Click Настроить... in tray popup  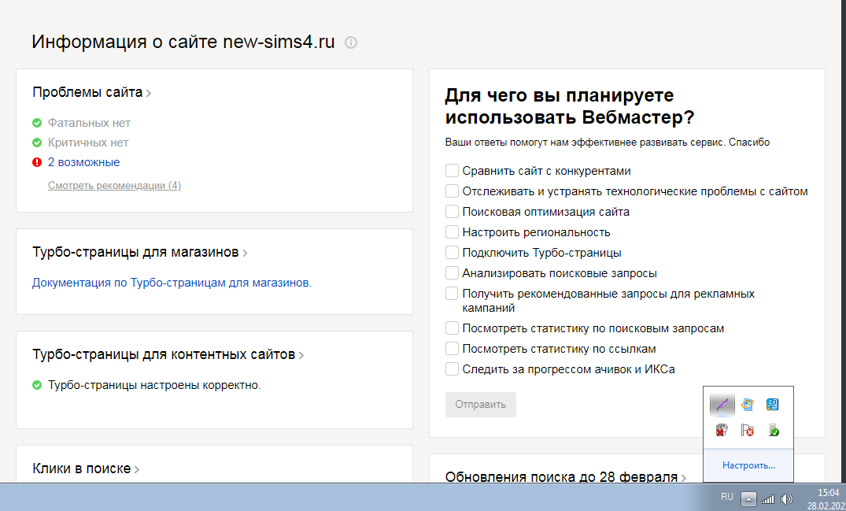tap(748, 465)
